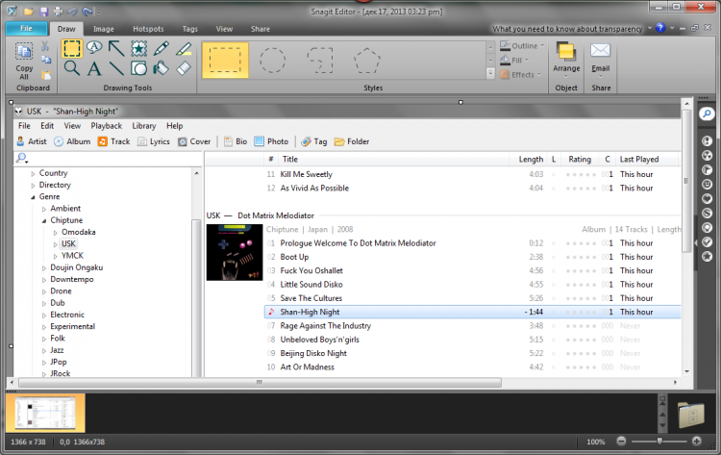Open the Outline dropdown
Viewport: 721px width, 455px height.
tap(522, 45)
